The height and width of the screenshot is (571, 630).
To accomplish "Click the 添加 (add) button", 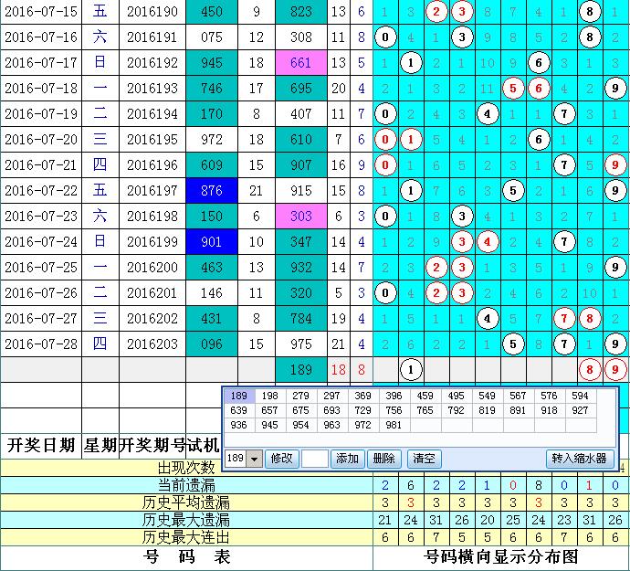I will [x=348, y=459].
